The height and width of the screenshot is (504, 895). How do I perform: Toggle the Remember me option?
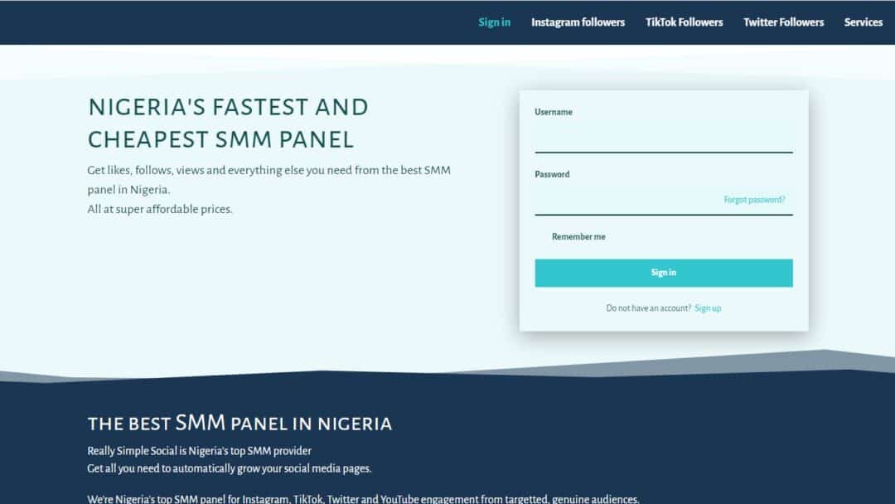click(x=578, y=236)
